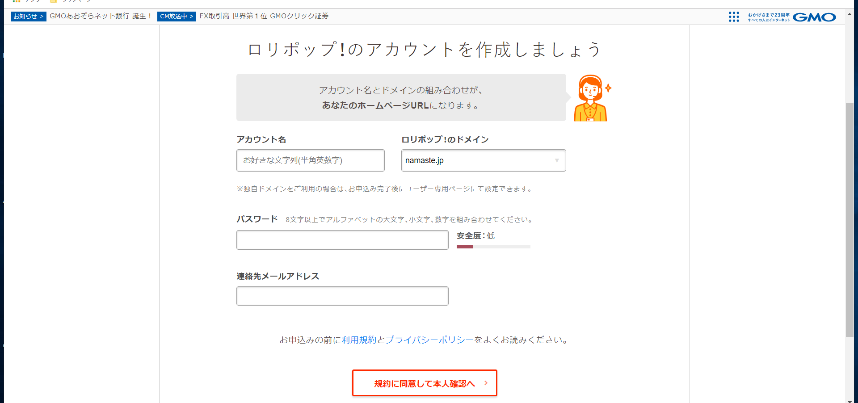The height and width of the screenshot is (403, 858).
Task: Open the GMOクリック証券 FX headline link
Action: (264, 16)
